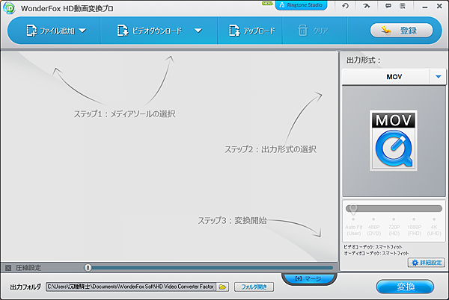Click the MOV QuickTime format thumbnail
The width and height of the screenshot is (449, 300).
coord(393,140)
